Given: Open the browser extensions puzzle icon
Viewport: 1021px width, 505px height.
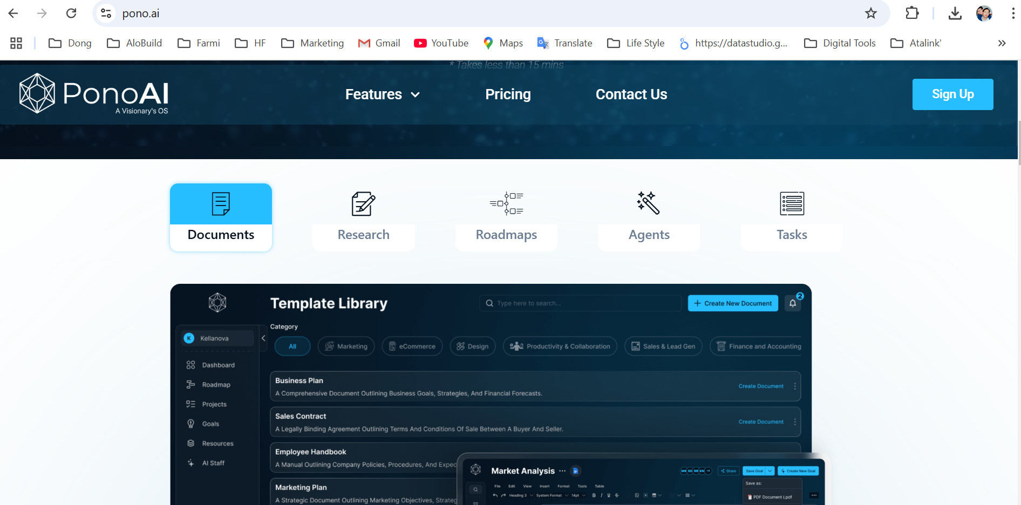Looking at the screenshot, I should tap(912, 13).
